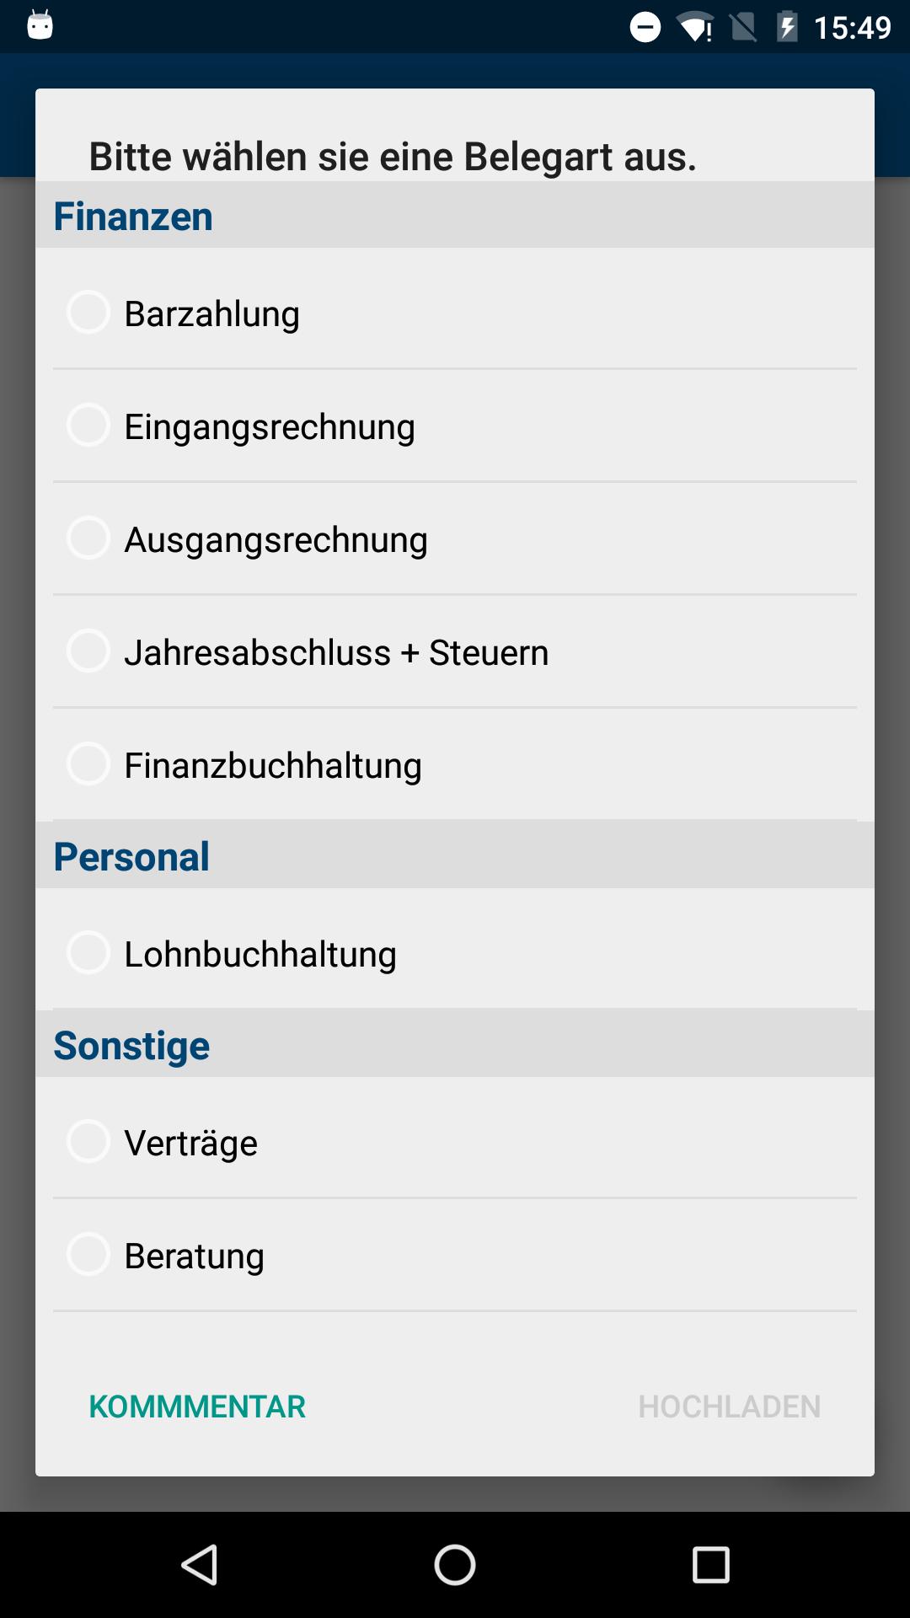
Task: Tap the Wi-Fi status icon
Action: tap(694, 27)
